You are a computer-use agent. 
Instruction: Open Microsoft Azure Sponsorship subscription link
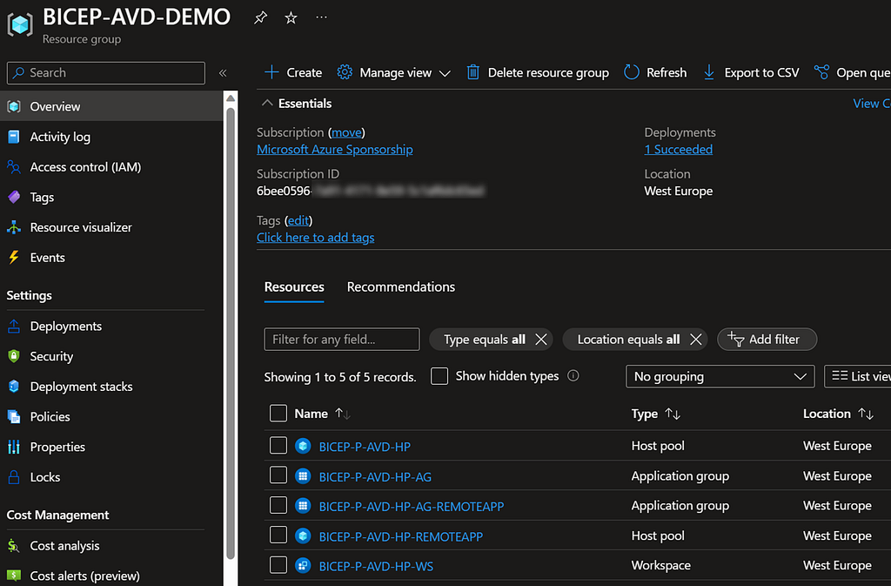tap(335, 150)
